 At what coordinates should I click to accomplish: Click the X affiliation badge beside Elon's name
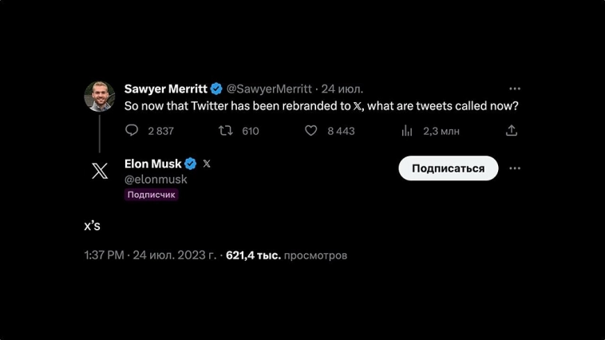207,164
